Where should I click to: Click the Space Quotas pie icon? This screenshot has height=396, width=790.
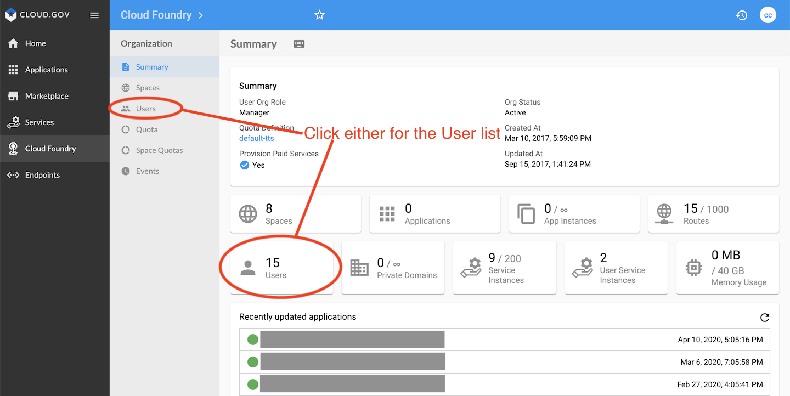126,150
